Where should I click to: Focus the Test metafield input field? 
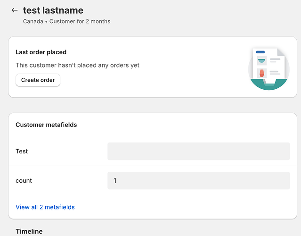point(198,152)
